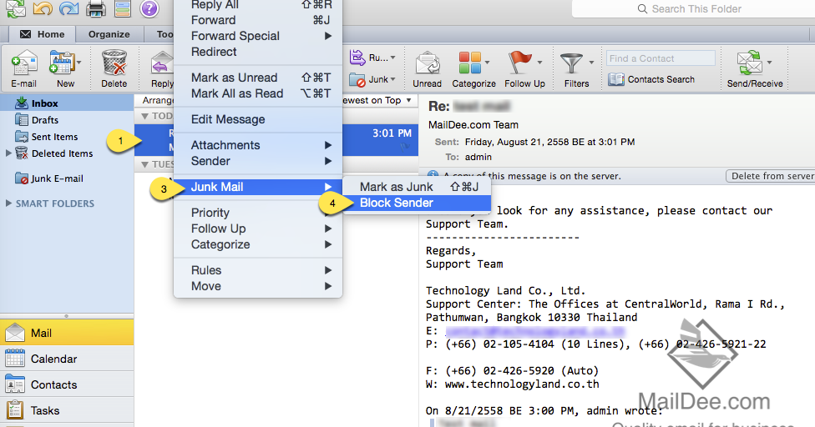Open the Tasks view
815x427 pixels.
[67, 411]
